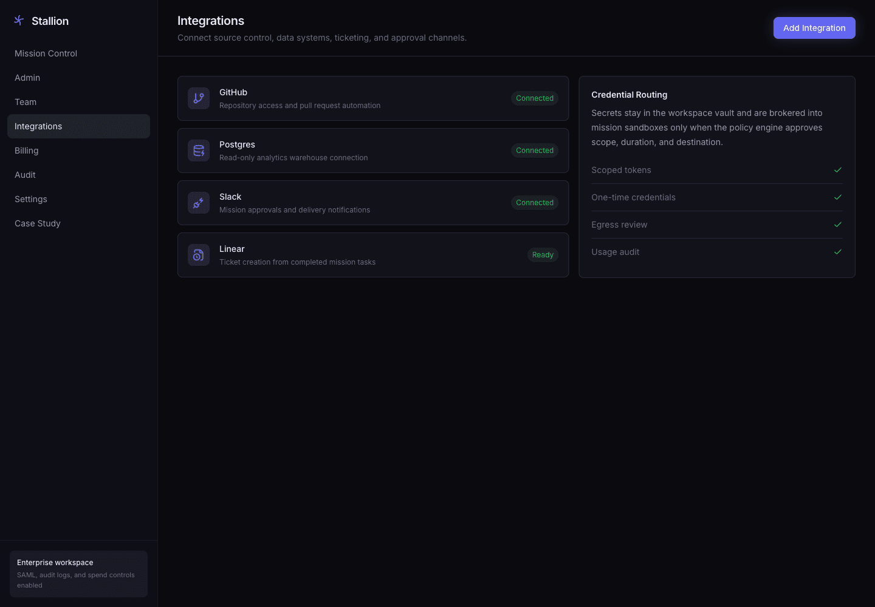Click the Stallion brand name

click(x=50, y=21)
